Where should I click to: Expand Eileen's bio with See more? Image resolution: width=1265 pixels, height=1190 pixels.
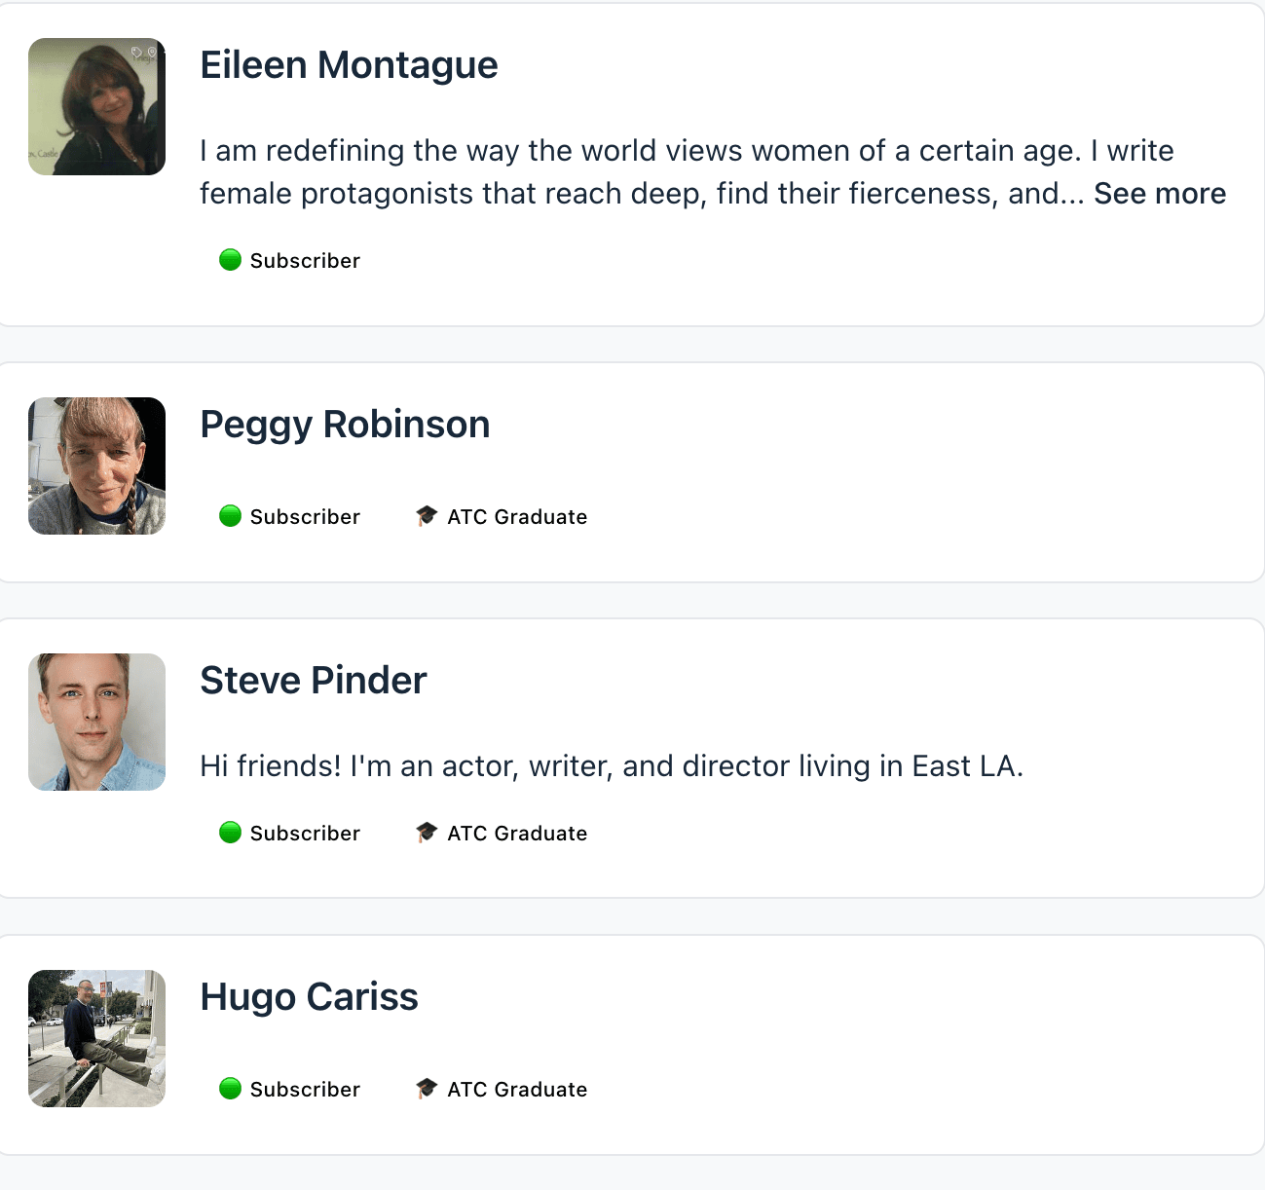[1159, 194]
